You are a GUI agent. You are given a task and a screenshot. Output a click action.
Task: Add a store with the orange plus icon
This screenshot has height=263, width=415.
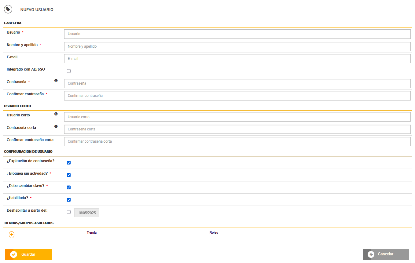[12, 235]
